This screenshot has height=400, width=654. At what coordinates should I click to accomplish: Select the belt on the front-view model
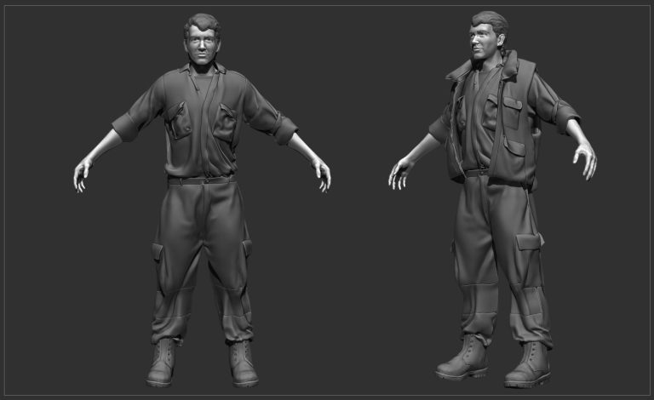click(202, 180)
